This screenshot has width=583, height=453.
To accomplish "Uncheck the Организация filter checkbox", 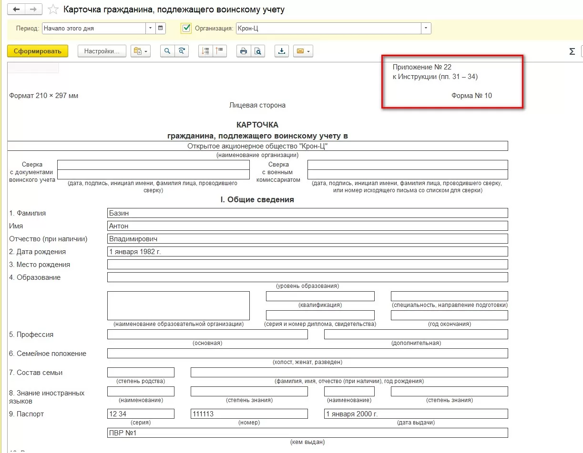I will point(186,28).
